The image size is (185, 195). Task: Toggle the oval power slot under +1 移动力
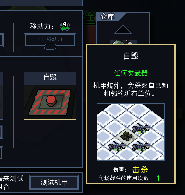pos(50,47)
